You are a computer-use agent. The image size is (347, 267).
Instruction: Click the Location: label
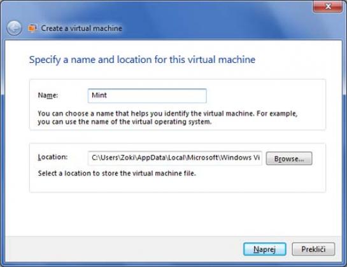pos(53,157)
